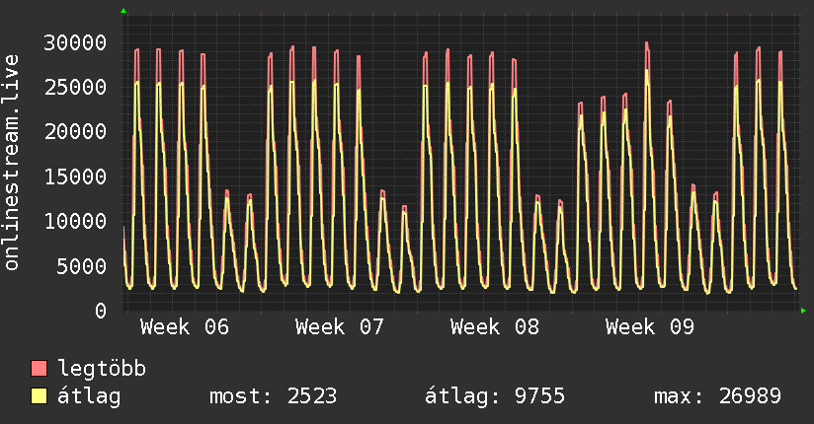Click the 20000 y-axis label
Screen dimensions: 814x424
click(x=75, y=132)
